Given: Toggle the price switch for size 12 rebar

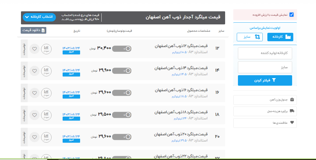Looking at the screenshot, I should click(121, 49).
